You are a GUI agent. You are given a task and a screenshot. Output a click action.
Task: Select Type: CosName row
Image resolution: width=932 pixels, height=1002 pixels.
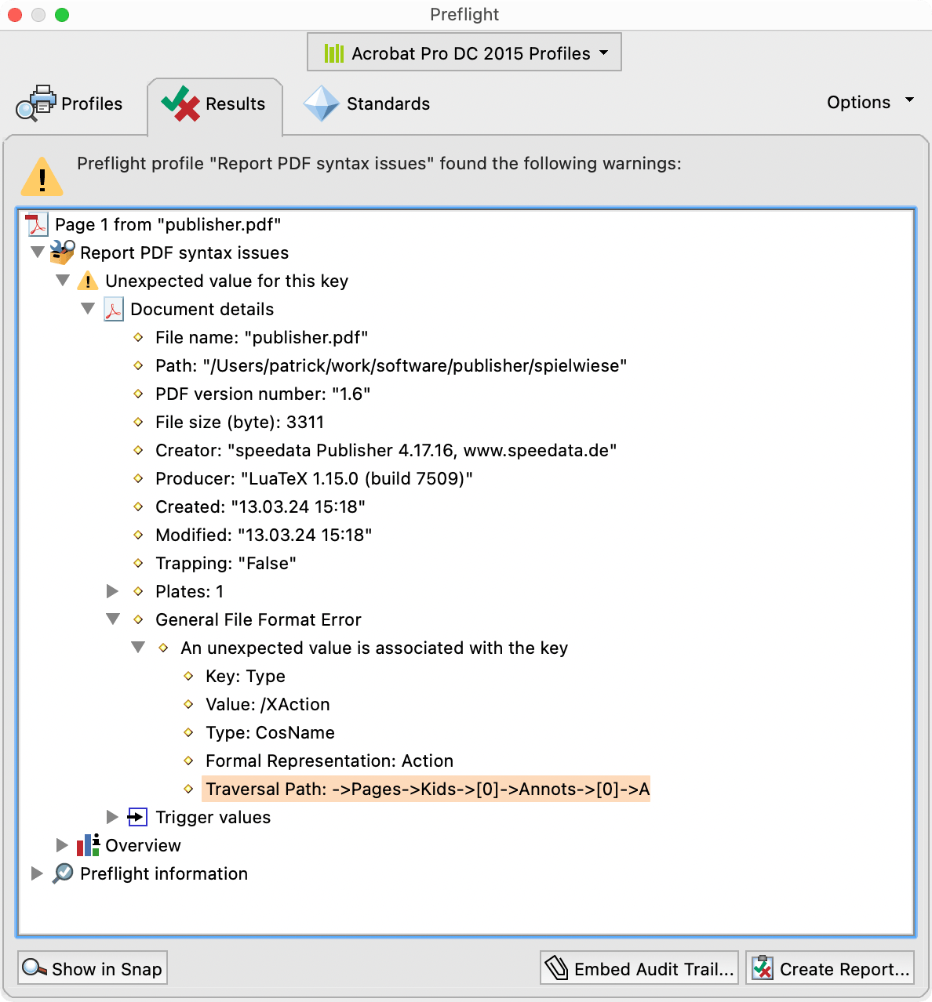point(270,732)
